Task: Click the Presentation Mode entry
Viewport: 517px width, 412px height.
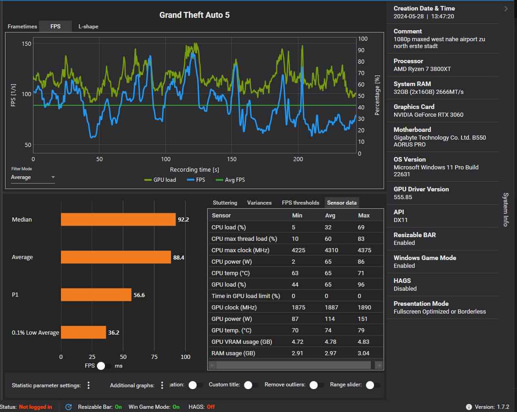Action: click(440, 308)
